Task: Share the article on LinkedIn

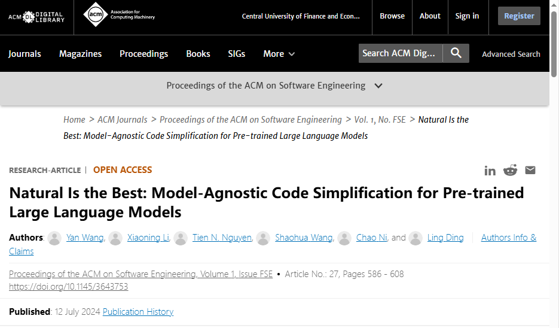Action: point(490,171)
